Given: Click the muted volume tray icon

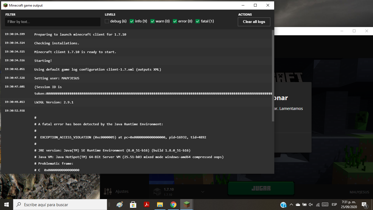Looking at the screenshot, I should tap(311, 205).
